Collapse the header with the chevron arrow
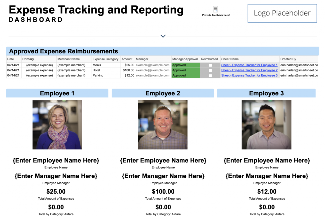 click(163, 36)
